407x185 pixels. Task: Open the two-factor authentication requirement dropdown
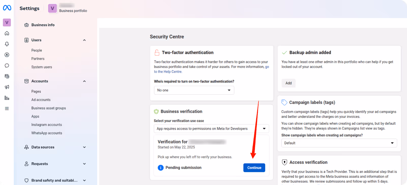194,90
